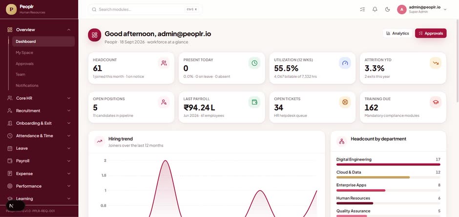Select Dashboard in the sidebar
This screenshot has width=459, height=217.
pos(43,41)
